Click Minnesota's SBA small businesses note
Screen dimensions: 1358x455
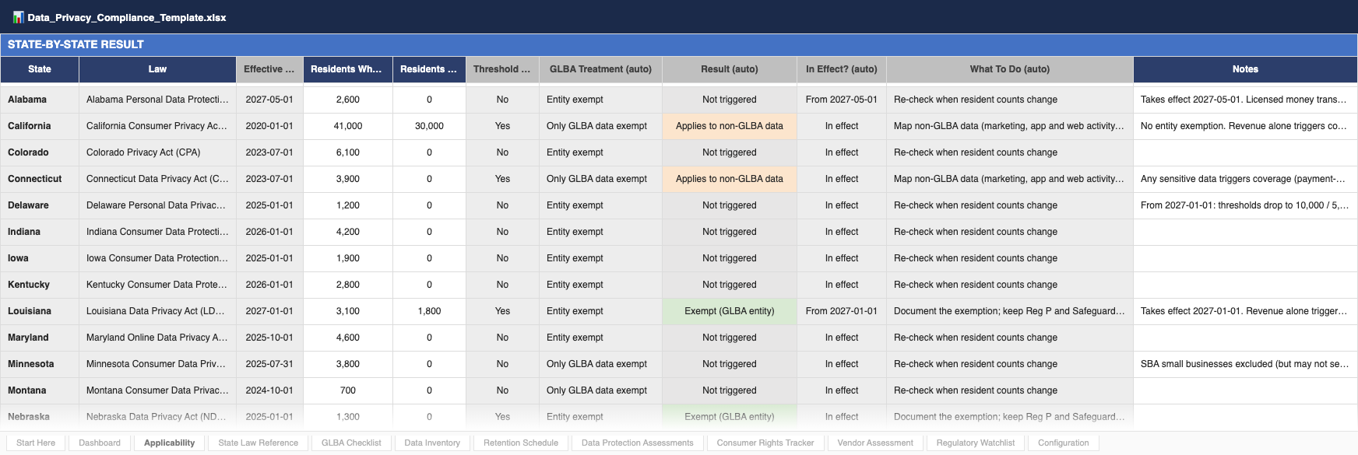[x=1245, y=364]
